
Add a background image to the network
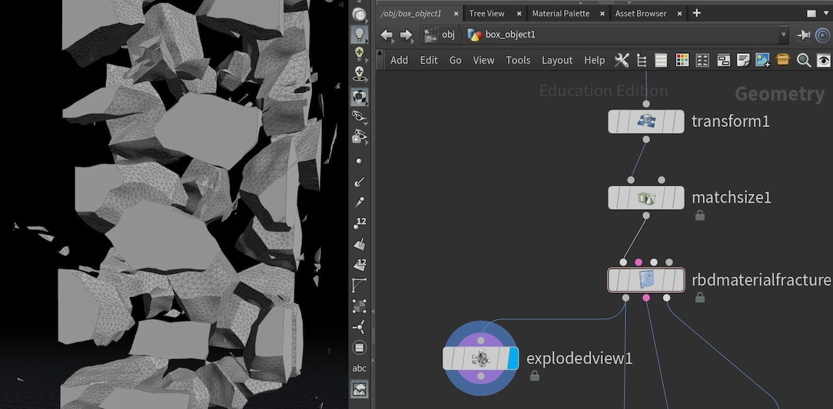pos(763,60)
